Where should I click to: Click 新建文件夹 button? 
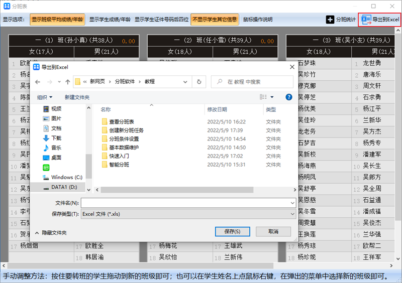pyautogui.click(x=77, y=97)
